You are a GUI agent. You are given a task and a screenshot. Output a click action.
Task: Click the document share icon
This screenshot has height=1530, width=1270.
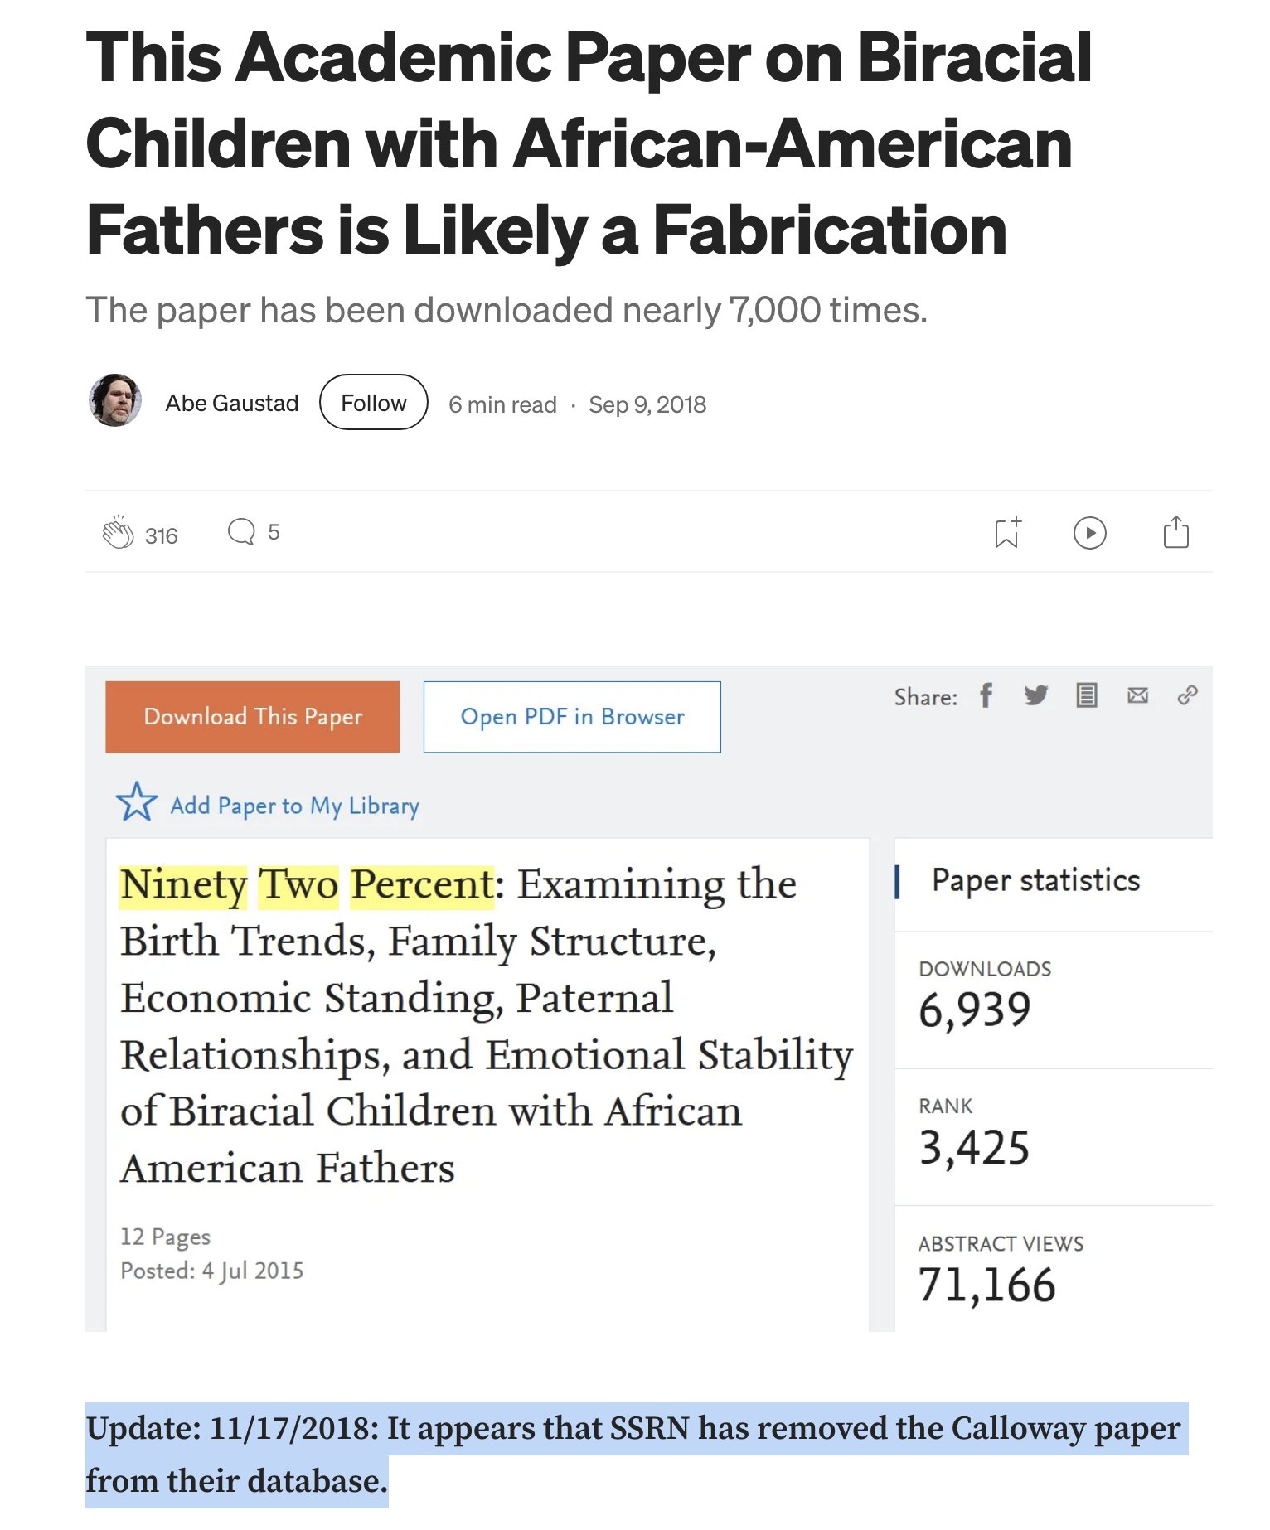[x=1086, y=695]
